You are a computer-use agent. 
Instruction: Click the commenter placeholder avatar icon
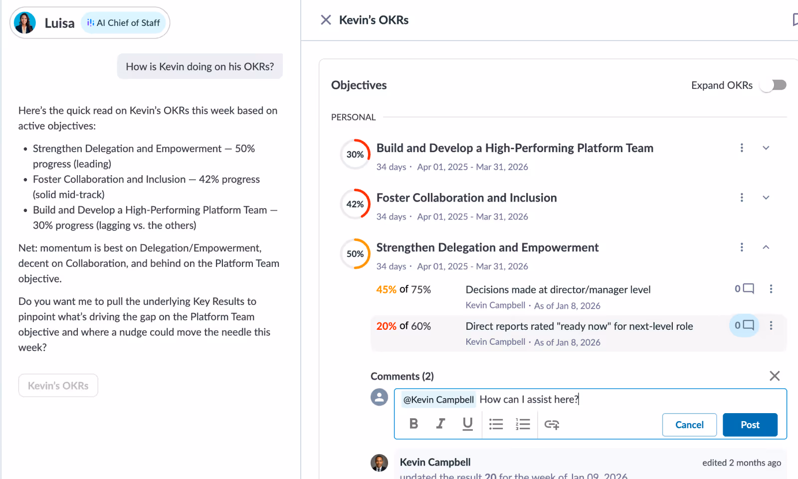click(x=379, y=397)
